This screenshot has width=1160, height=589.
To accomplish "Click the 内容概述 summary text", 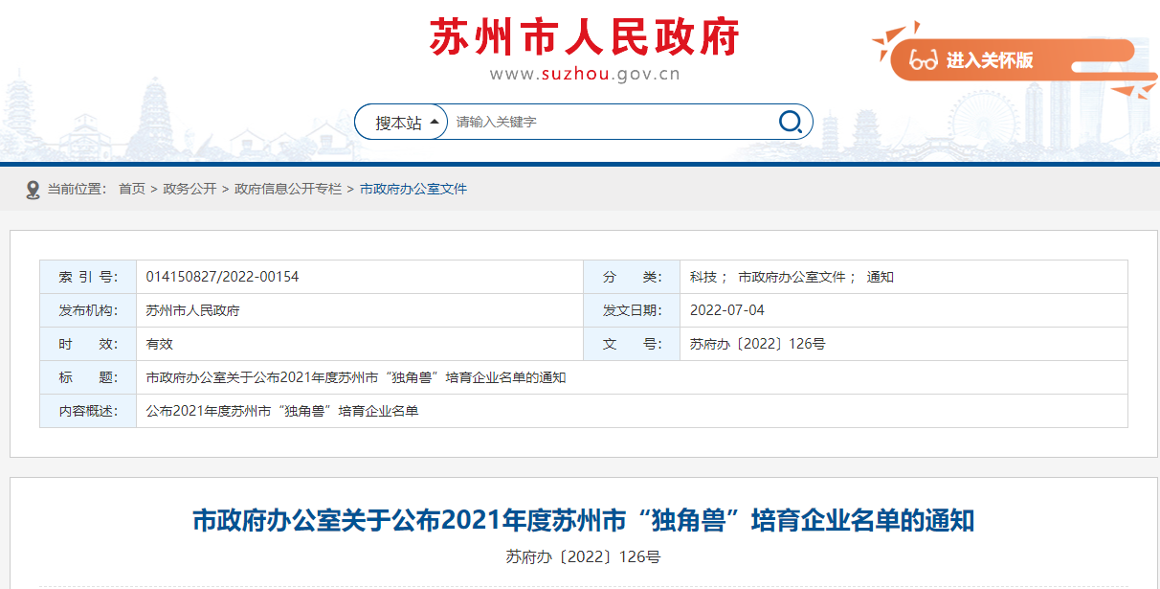I will coord(282,411).
